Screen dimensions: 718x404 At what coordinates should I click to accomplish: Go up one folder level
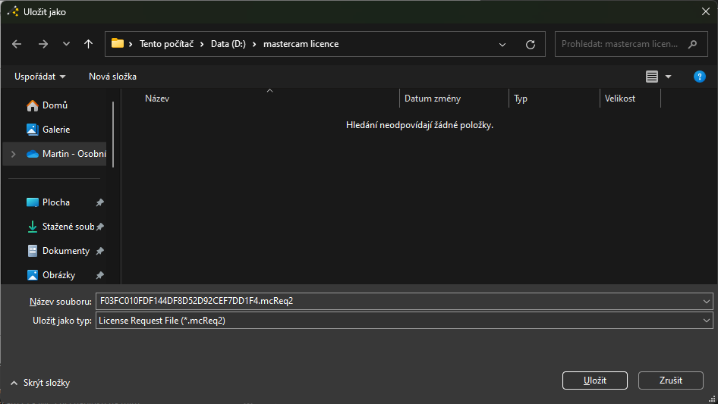(x=89, y=44)
